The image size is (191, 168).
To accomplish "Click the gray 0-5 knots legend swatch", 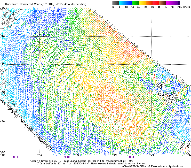I will [116, 3].
